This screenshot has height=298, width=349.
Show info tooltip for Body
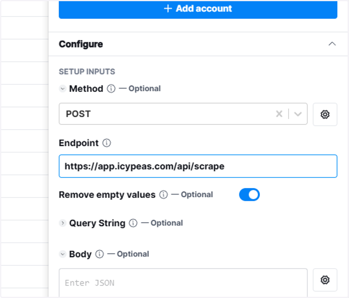click(99, 254)
